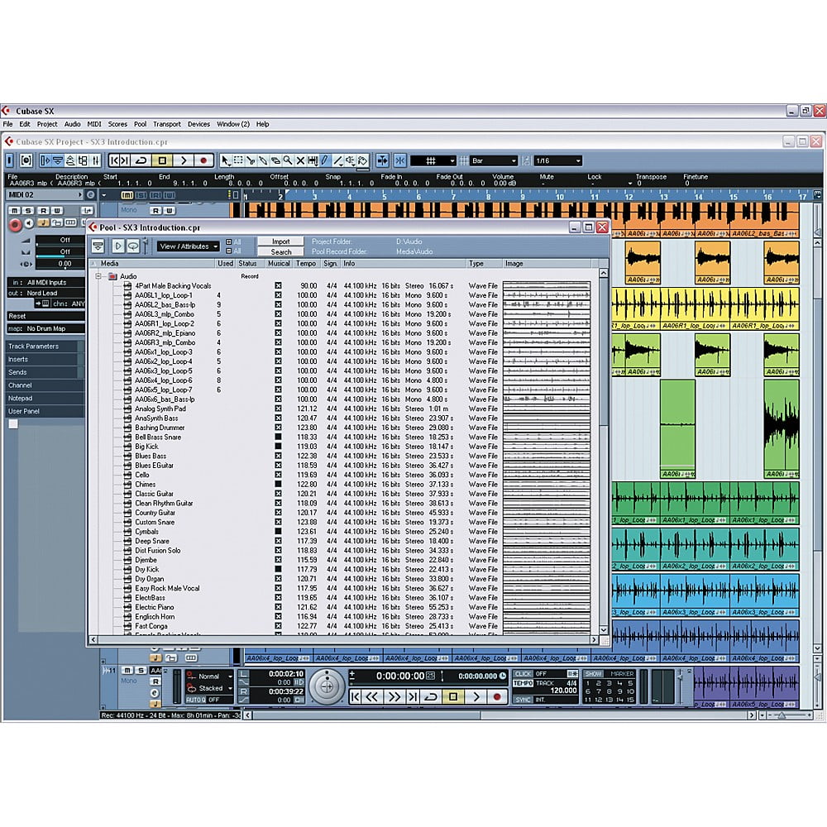Open Track Parameters inspector section

[x=45, y=347]
